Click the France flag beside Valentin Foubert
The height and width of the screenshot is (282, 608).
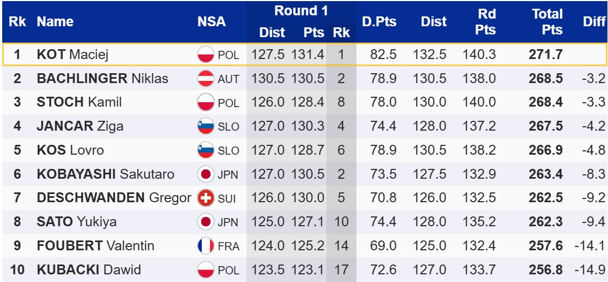point(206,246)
